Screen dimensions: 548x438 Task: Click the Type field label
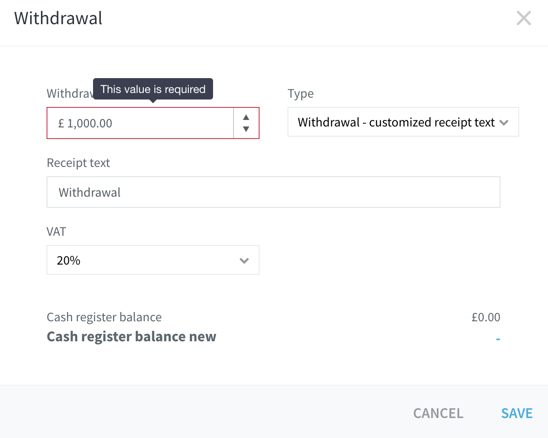(301, 93)
